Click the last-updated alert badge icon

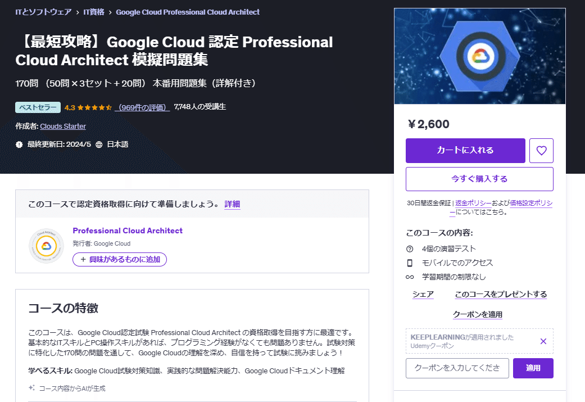tap(19, 144)
